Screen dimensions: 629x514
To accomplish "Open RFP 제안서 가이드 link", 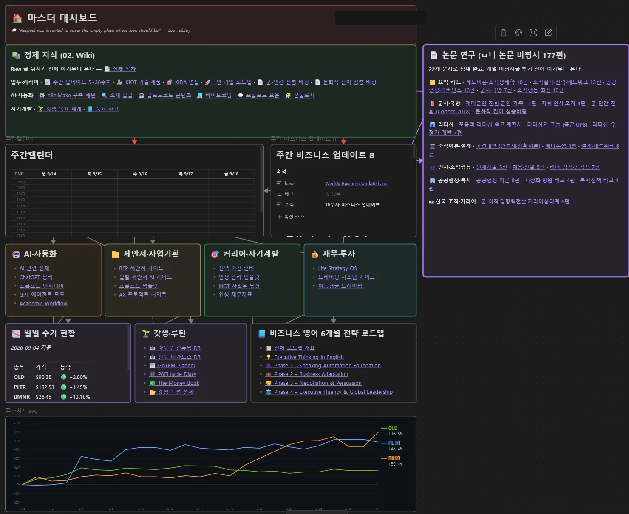I will click(141, 268).
